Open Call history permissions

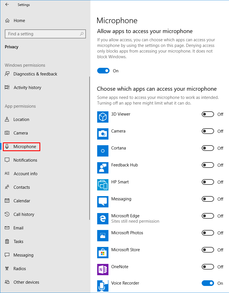pyautogui.click(x=24, y=214)
